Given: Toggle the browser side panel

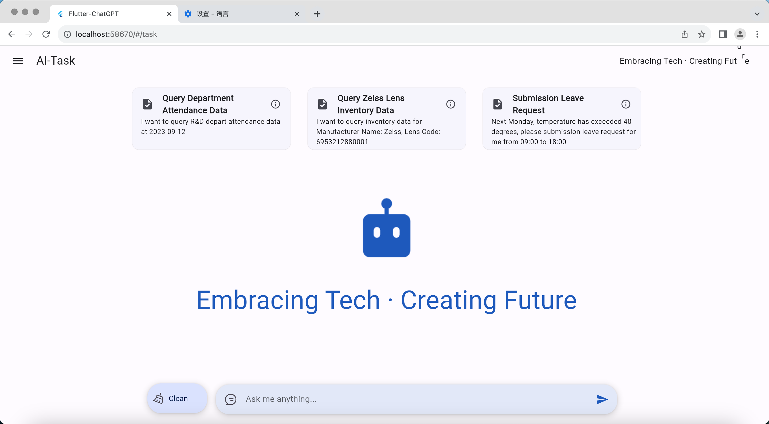Looking at the screenshot, I should [x=723, y=34].
